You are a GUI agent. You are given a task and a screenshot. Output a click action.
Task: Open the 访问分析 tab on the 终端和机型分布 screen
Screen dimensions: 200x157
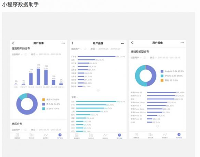click(x=150, y=136)
